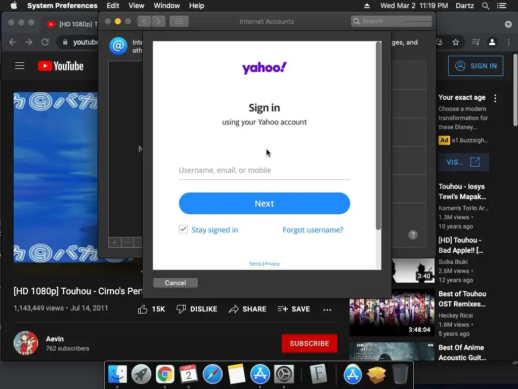Screen dimensions: 518x389
Task: Go forward in System Preferences toolbar
Action: tap(158, 21)
